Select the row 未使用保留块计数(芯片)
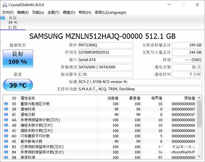 100,120
